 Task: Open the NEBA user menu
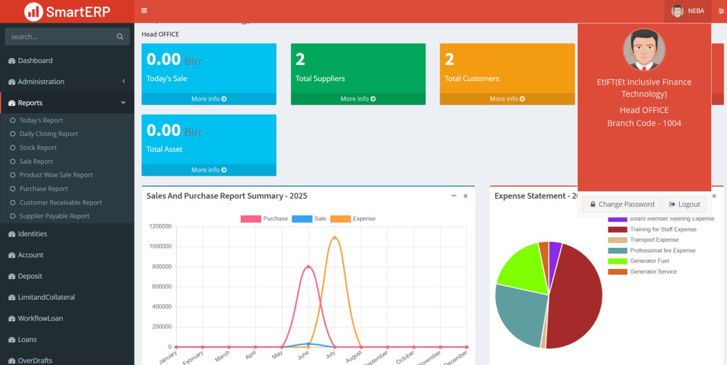(688, 11)
